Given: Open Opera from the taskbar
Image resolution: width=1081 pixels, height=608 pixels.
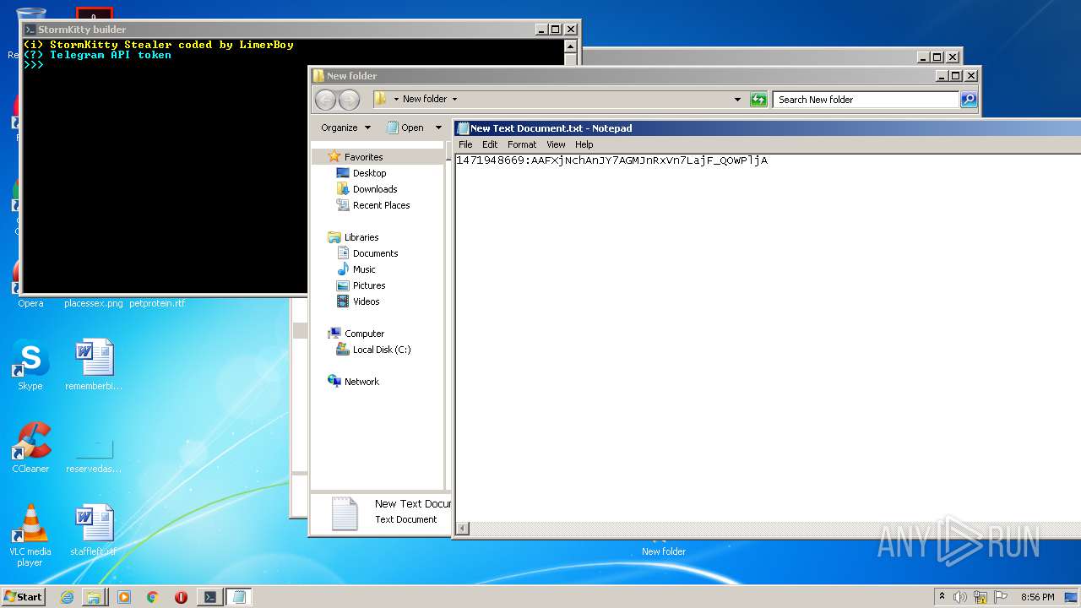Looking at the screenshot, I should click(x=181, y=597).
